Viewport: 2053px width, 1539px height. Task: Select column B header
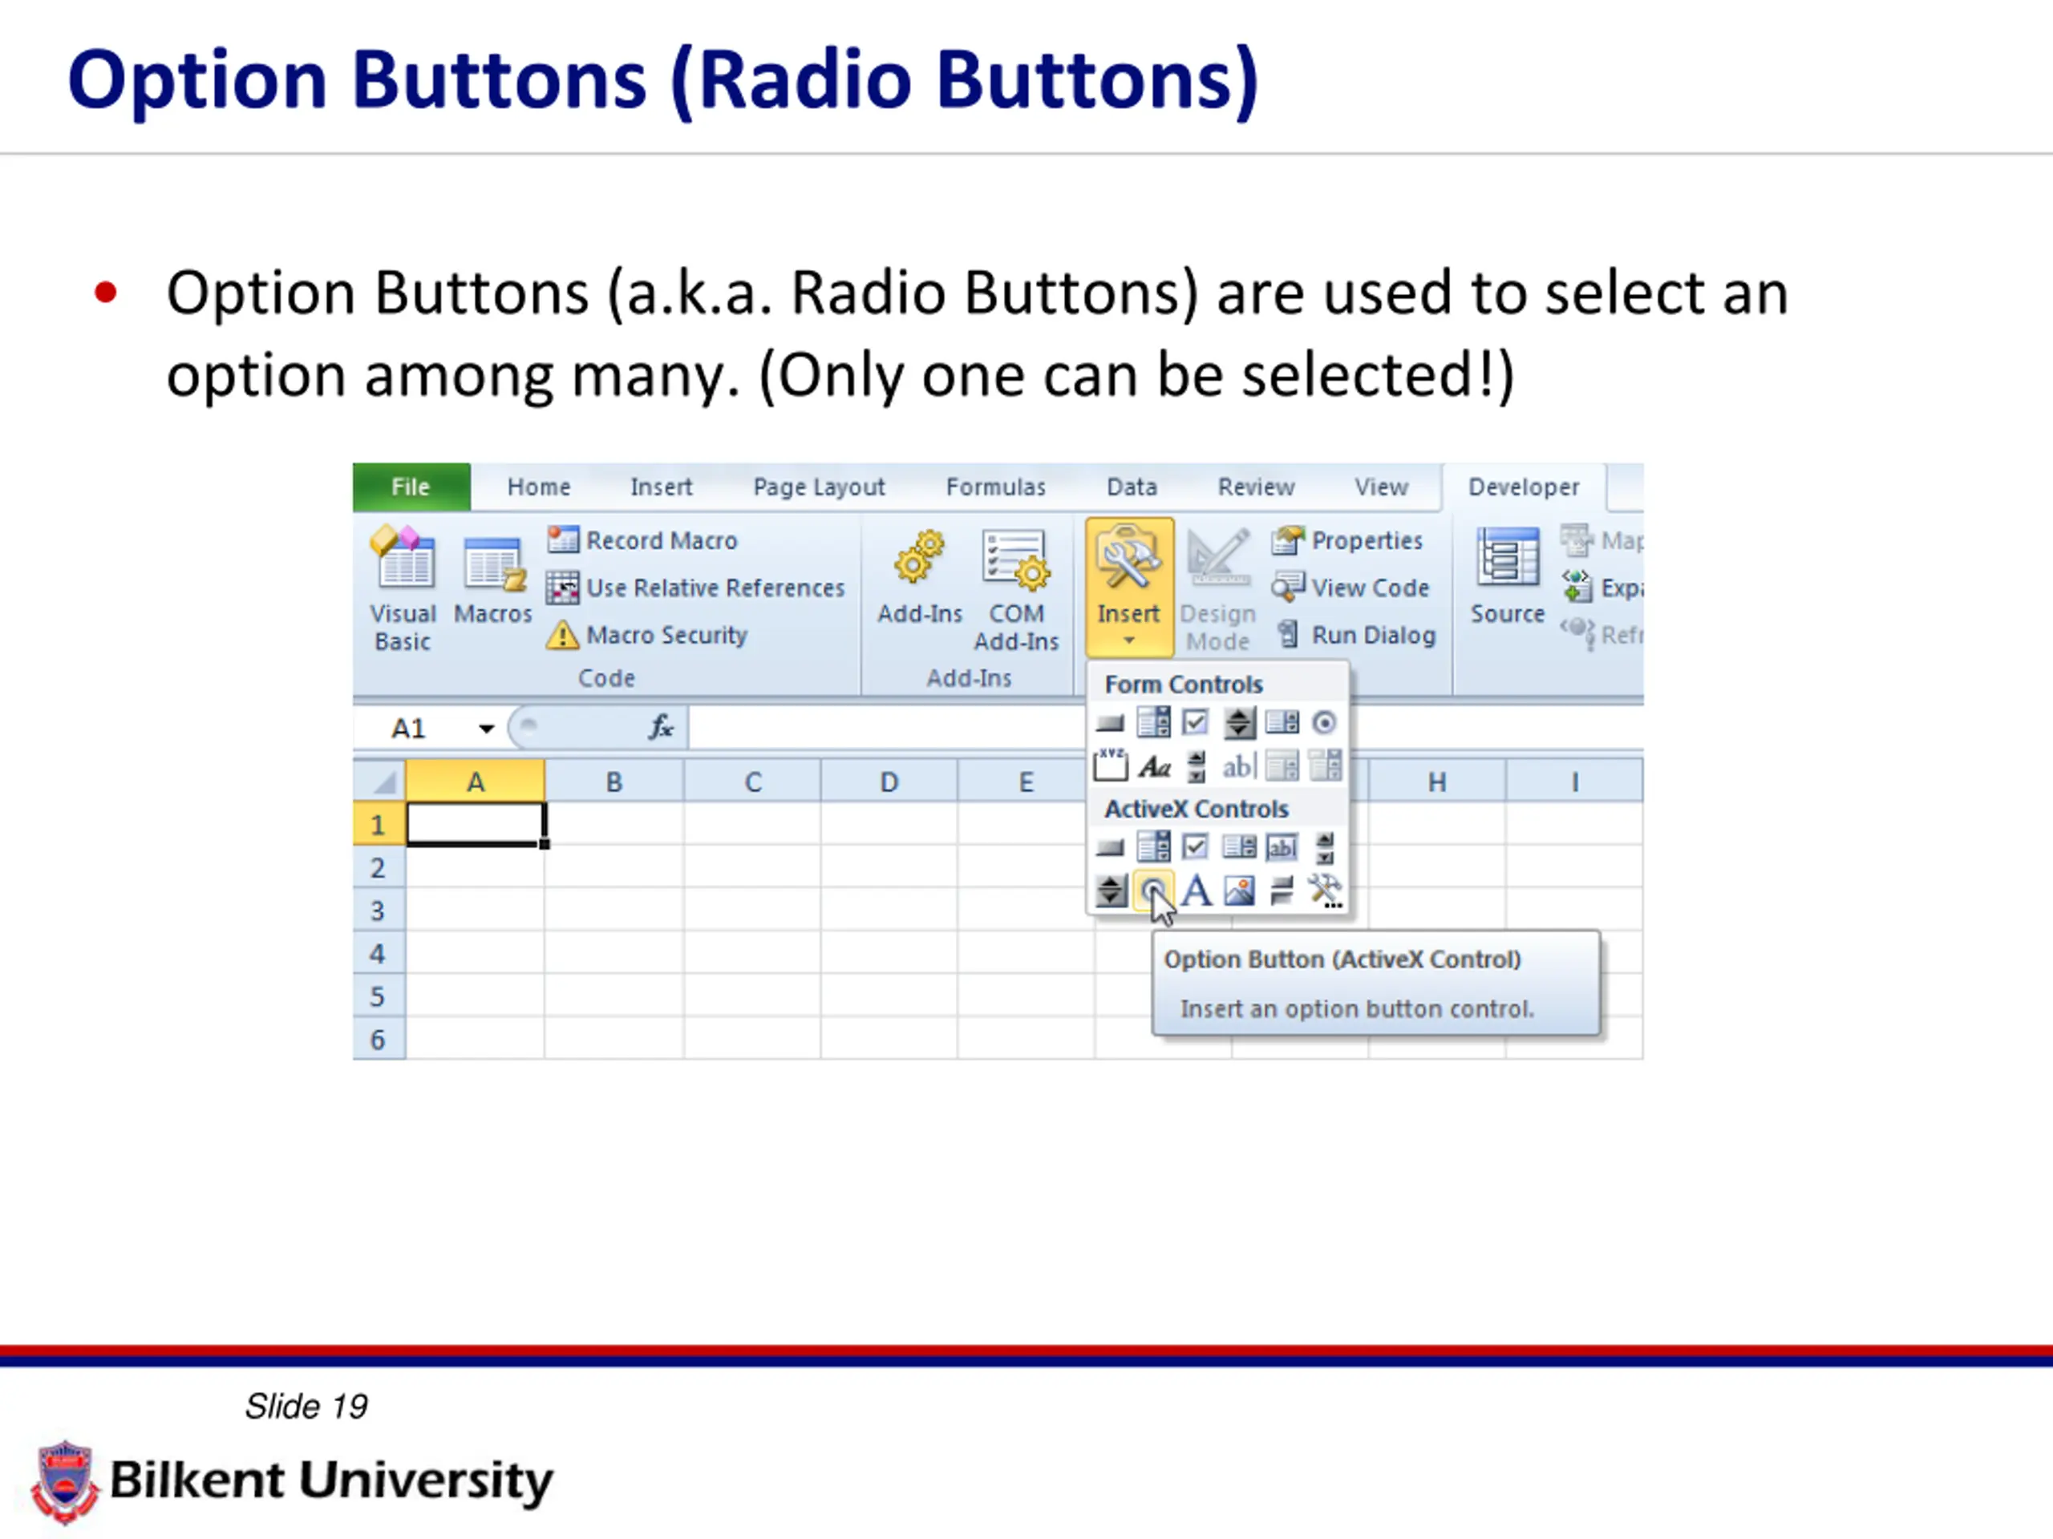(613, 781)
